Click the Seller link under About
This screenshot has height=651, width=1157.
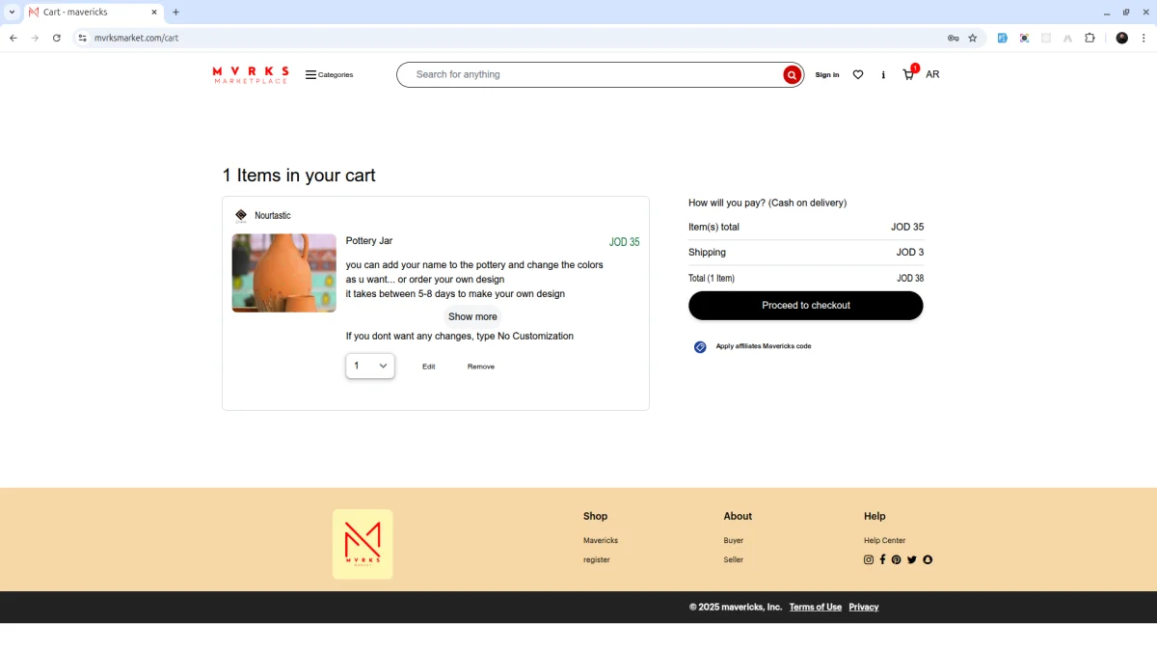pyautogui.click(x=734, y=560)
